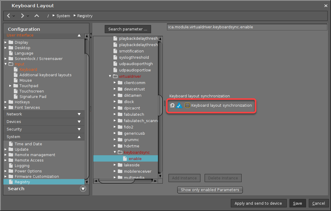The height and width of the screenshot is (211, 331).
Task: Close the Keyboard Layout dialog
Action: coord(326,6)
